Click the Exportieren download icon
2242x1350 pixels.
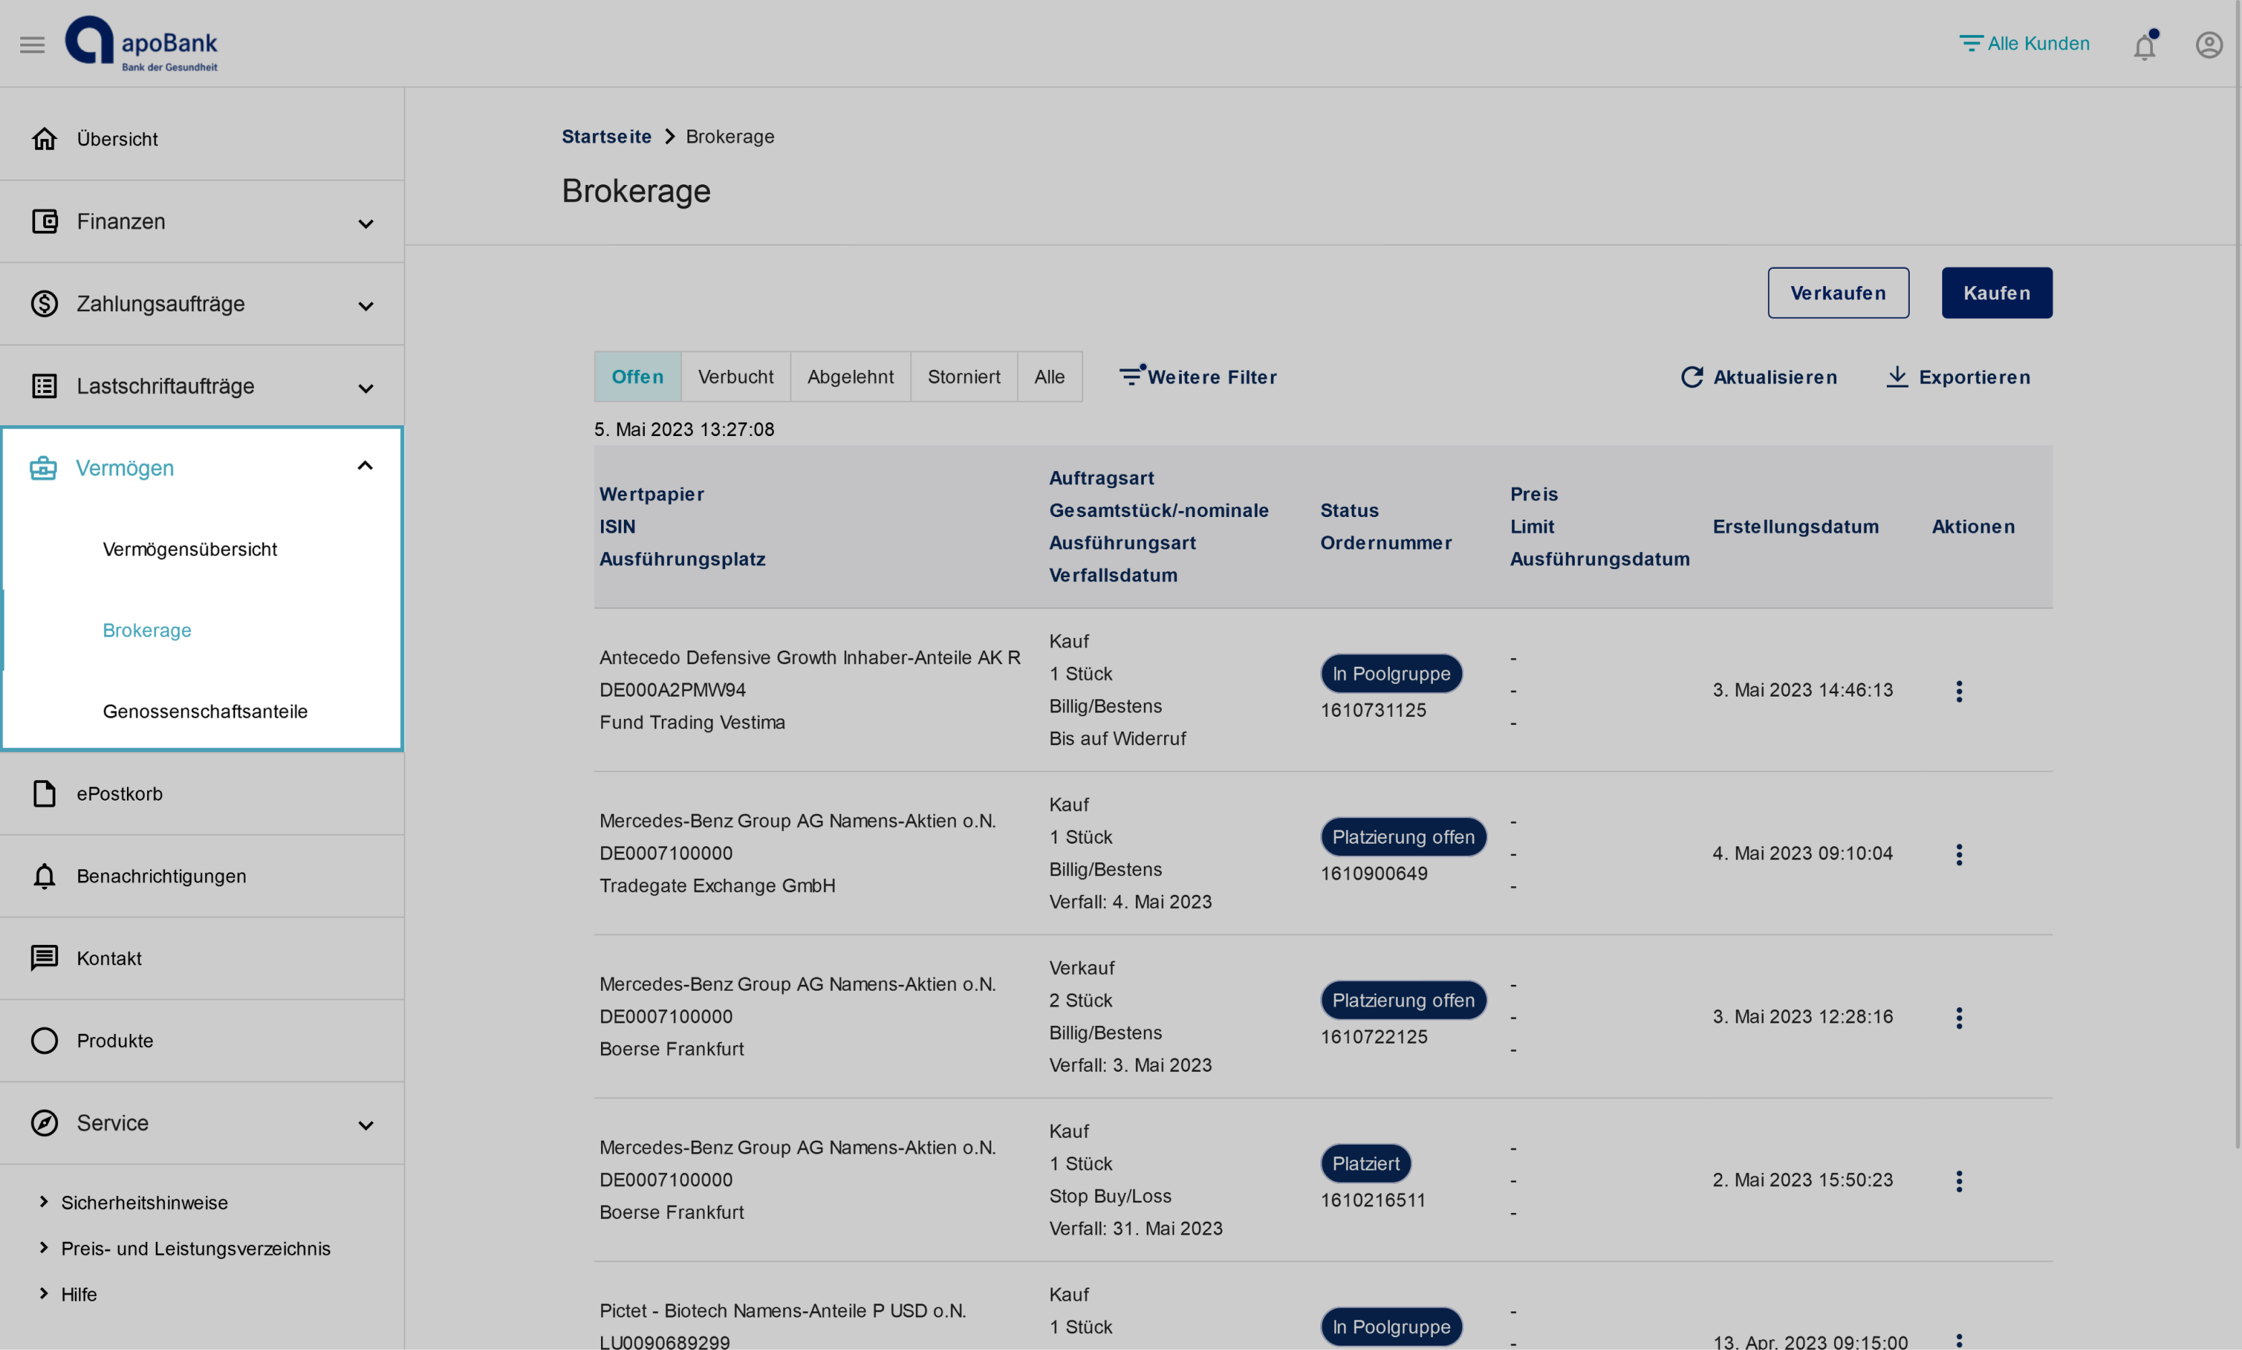pyautogui.click(x=1896, y=377)
